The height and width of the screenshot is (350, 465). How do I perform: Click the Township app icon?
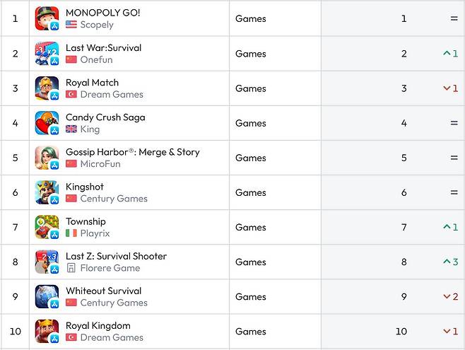point(47,227)
